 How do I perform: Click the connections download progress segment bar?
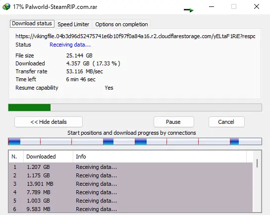point(135,141)
